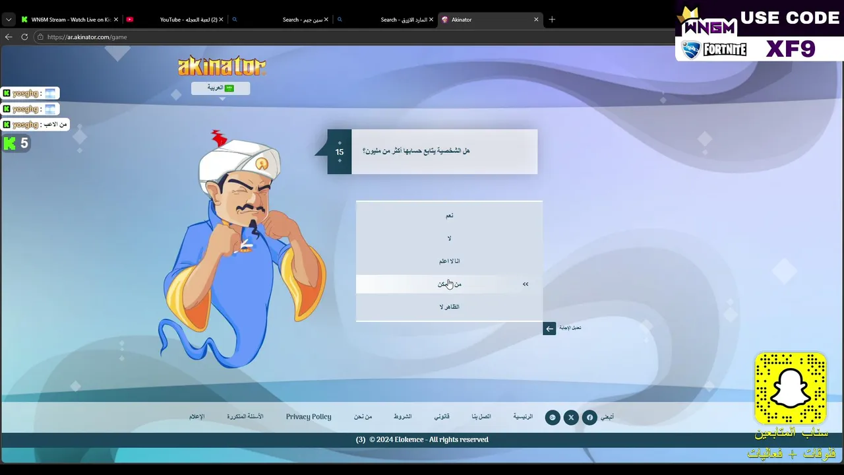
Task: Go back in the browser
Action: point(9,37)
